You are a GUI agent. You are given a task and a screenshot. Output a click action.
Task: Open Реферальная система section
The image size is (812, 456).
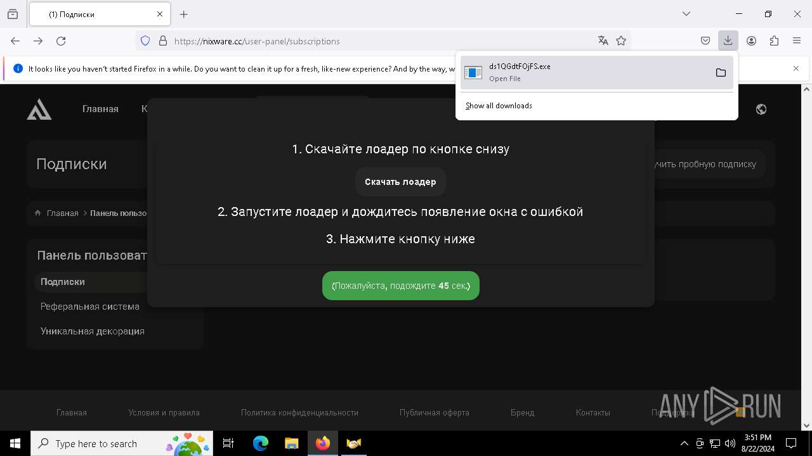90,307
